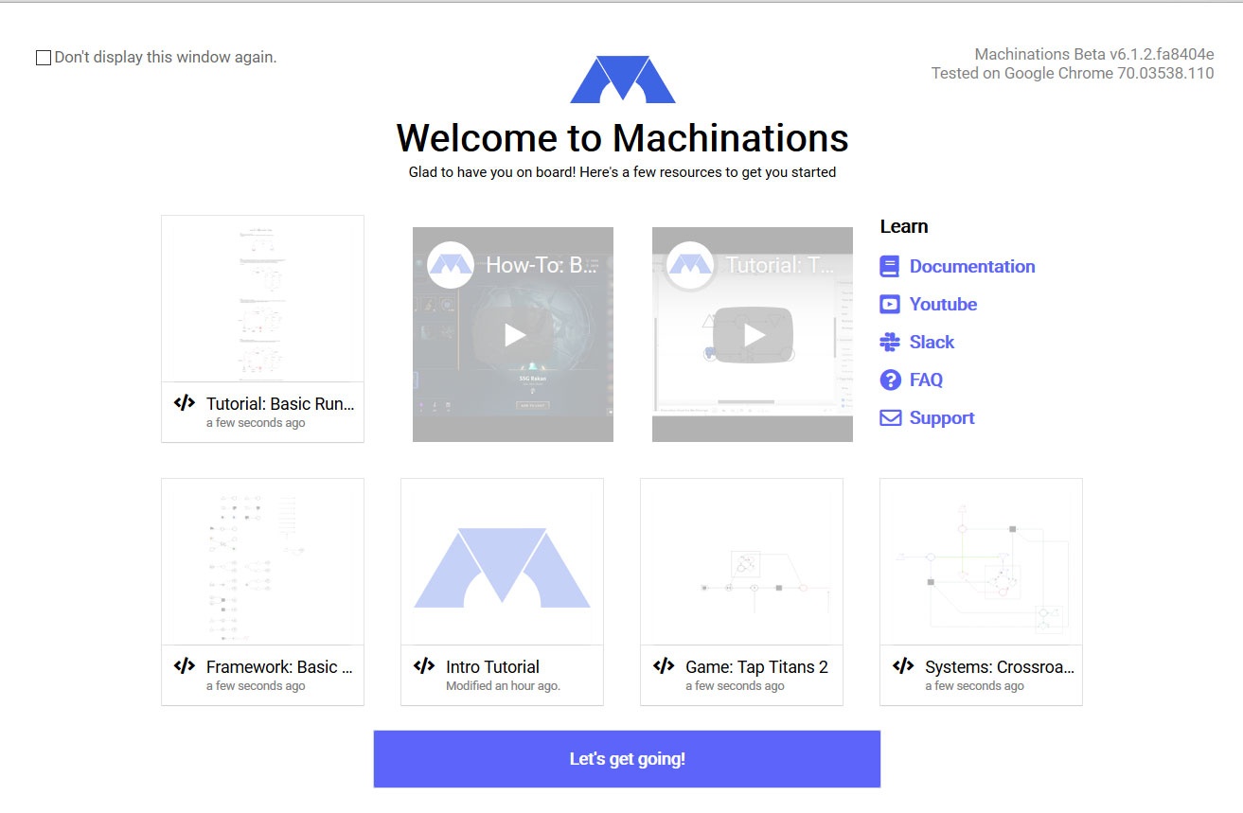
Task: Click the code icon beside Game: Tap Titans 2
Action: (664, 666)
